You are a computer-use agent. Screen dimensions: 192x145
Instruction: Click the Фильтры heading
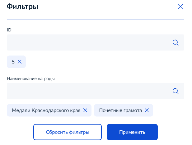22,7
